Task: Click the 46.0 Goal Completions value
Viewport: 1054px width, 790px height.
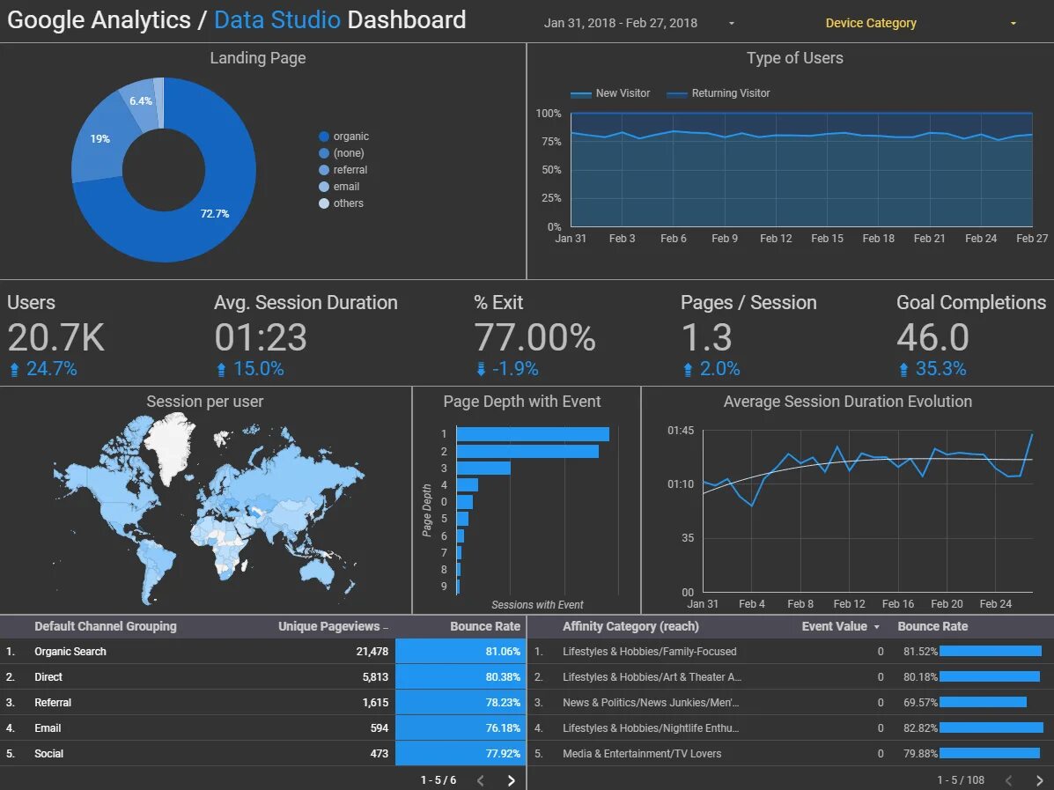Action: 933,336
